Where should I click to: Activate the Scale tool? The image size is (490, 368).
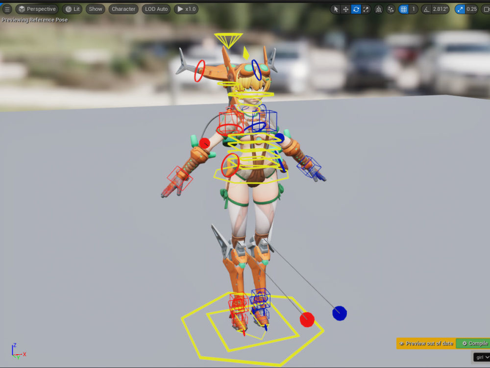[x=366, y=9]
